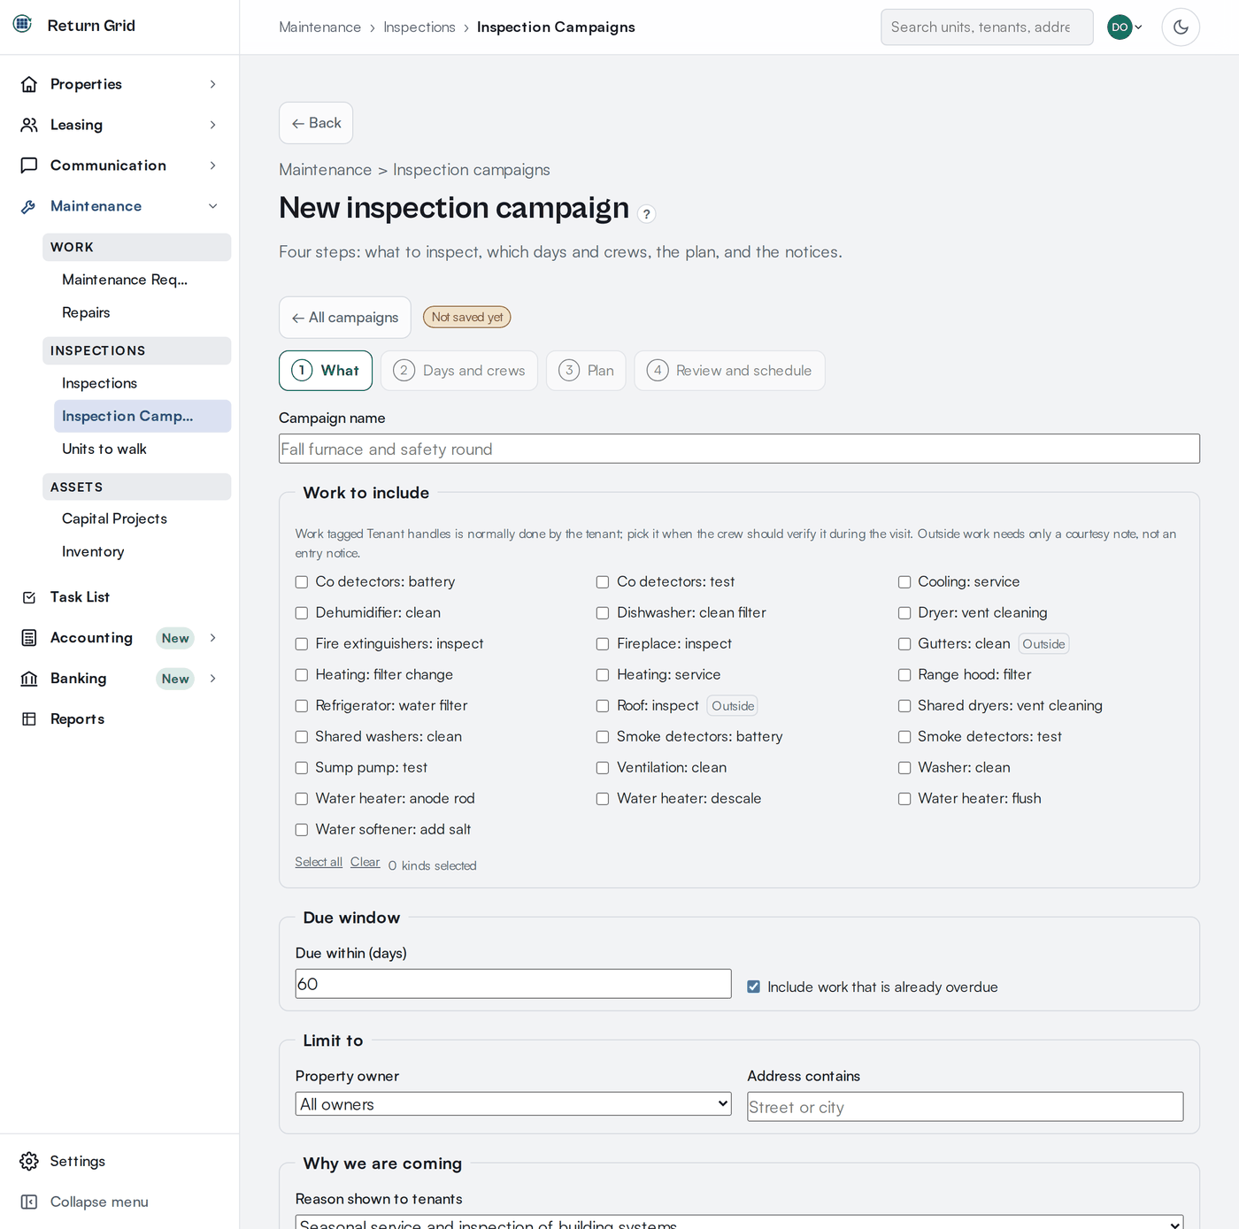
Task: Check Dishwasher: clean filter
Action: click(603, 613)
